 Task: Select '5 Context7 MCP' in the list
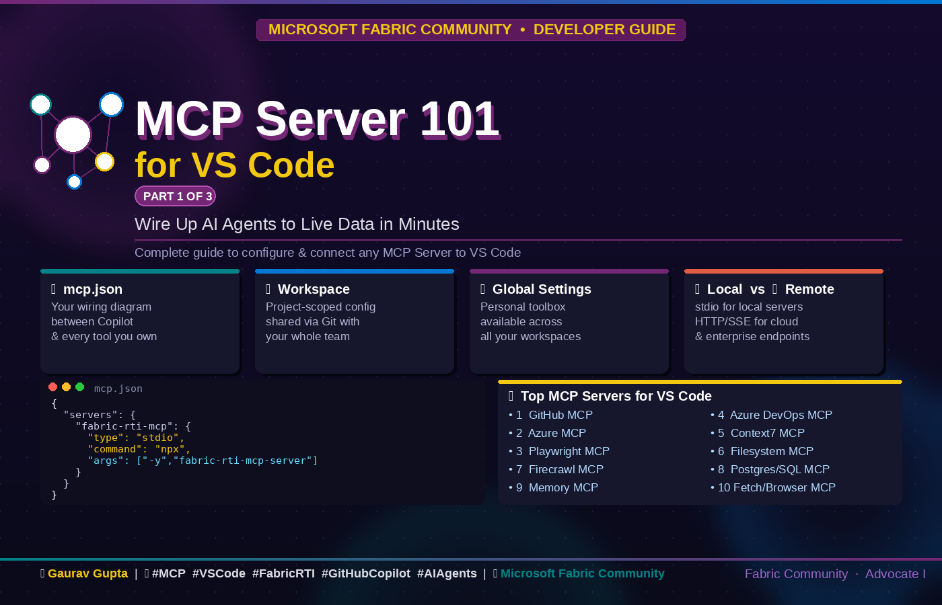point(758,433)
